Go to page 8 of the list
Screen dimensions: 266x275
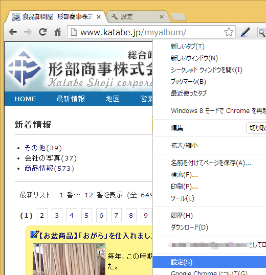click(131, 215)
